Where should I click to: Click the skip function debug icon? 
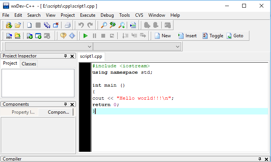[x=143, y=35]
